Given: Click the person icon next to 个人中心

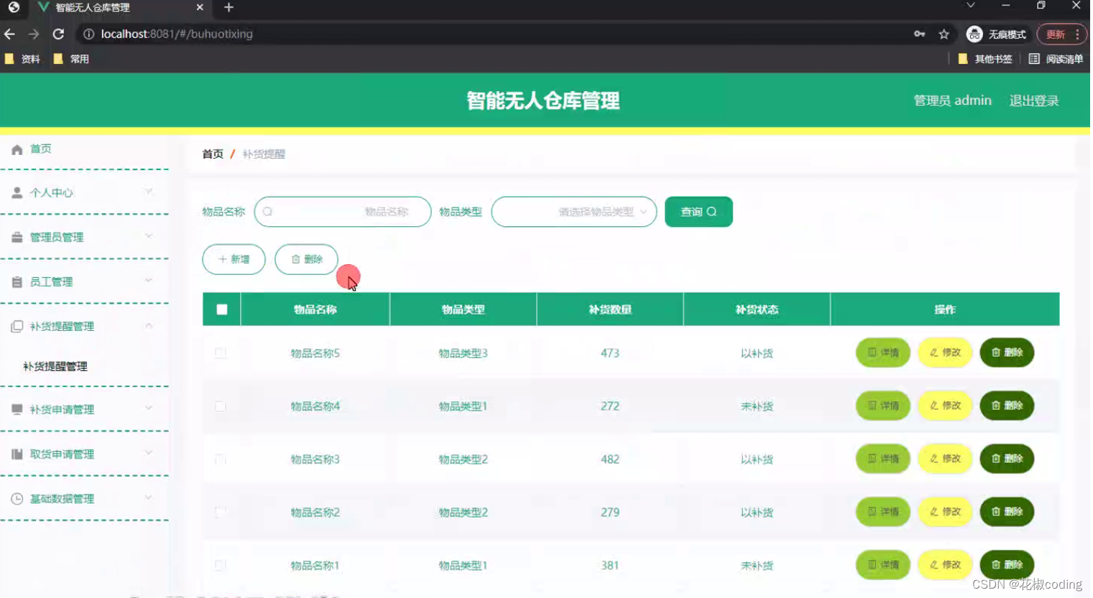Looking at the screenshot, I should pyautogui.click(x=16, y=192).
